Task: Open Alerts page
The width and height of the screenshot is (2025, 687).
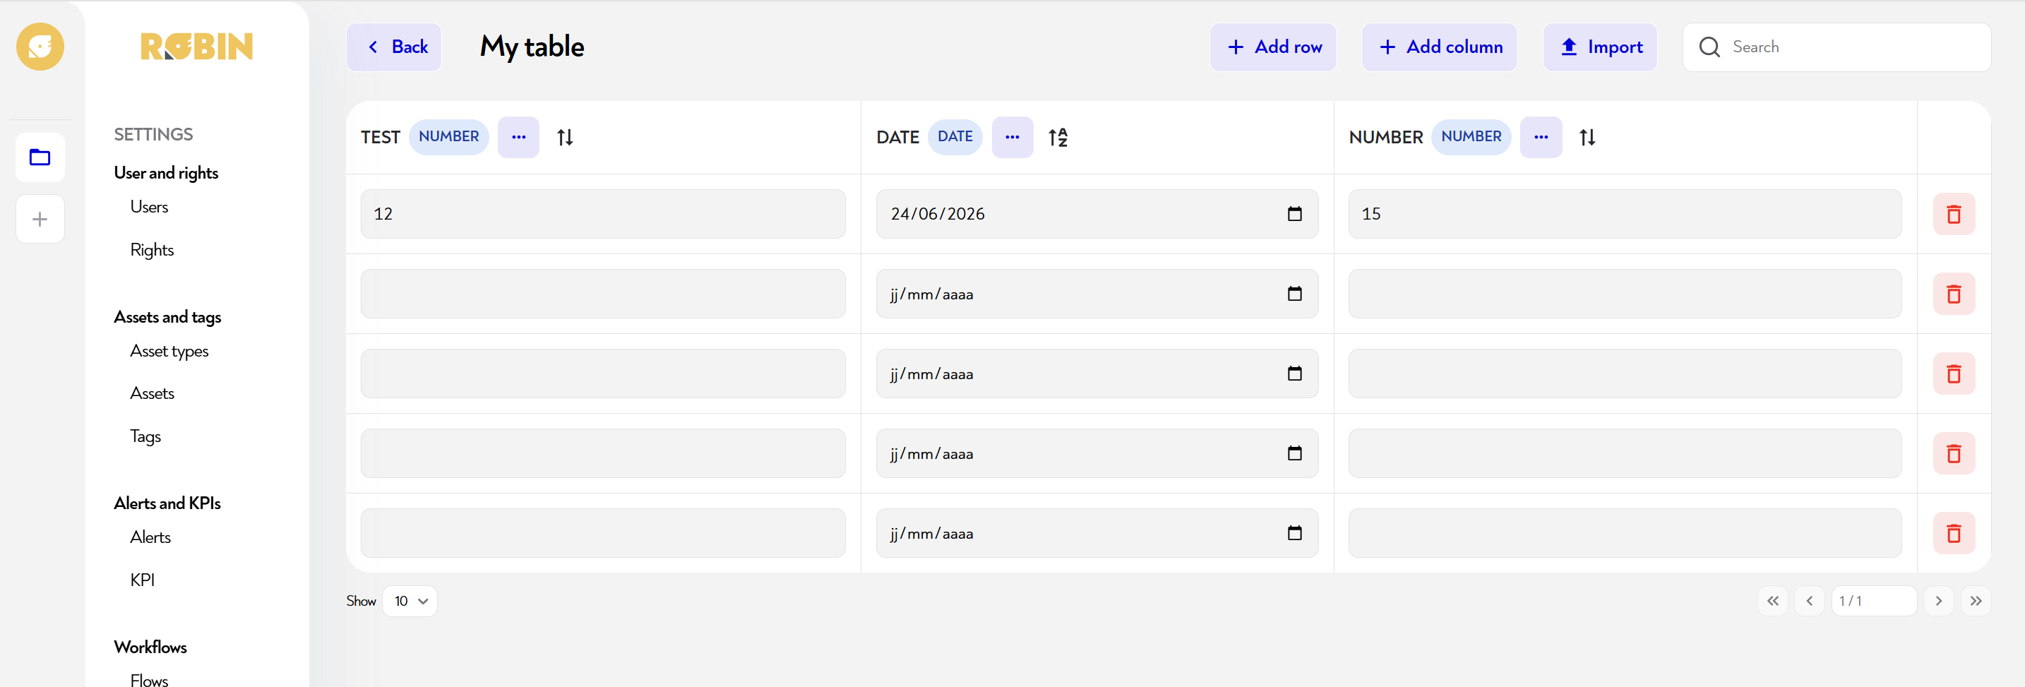Action: pyautogui.click(x=150, y=537)
